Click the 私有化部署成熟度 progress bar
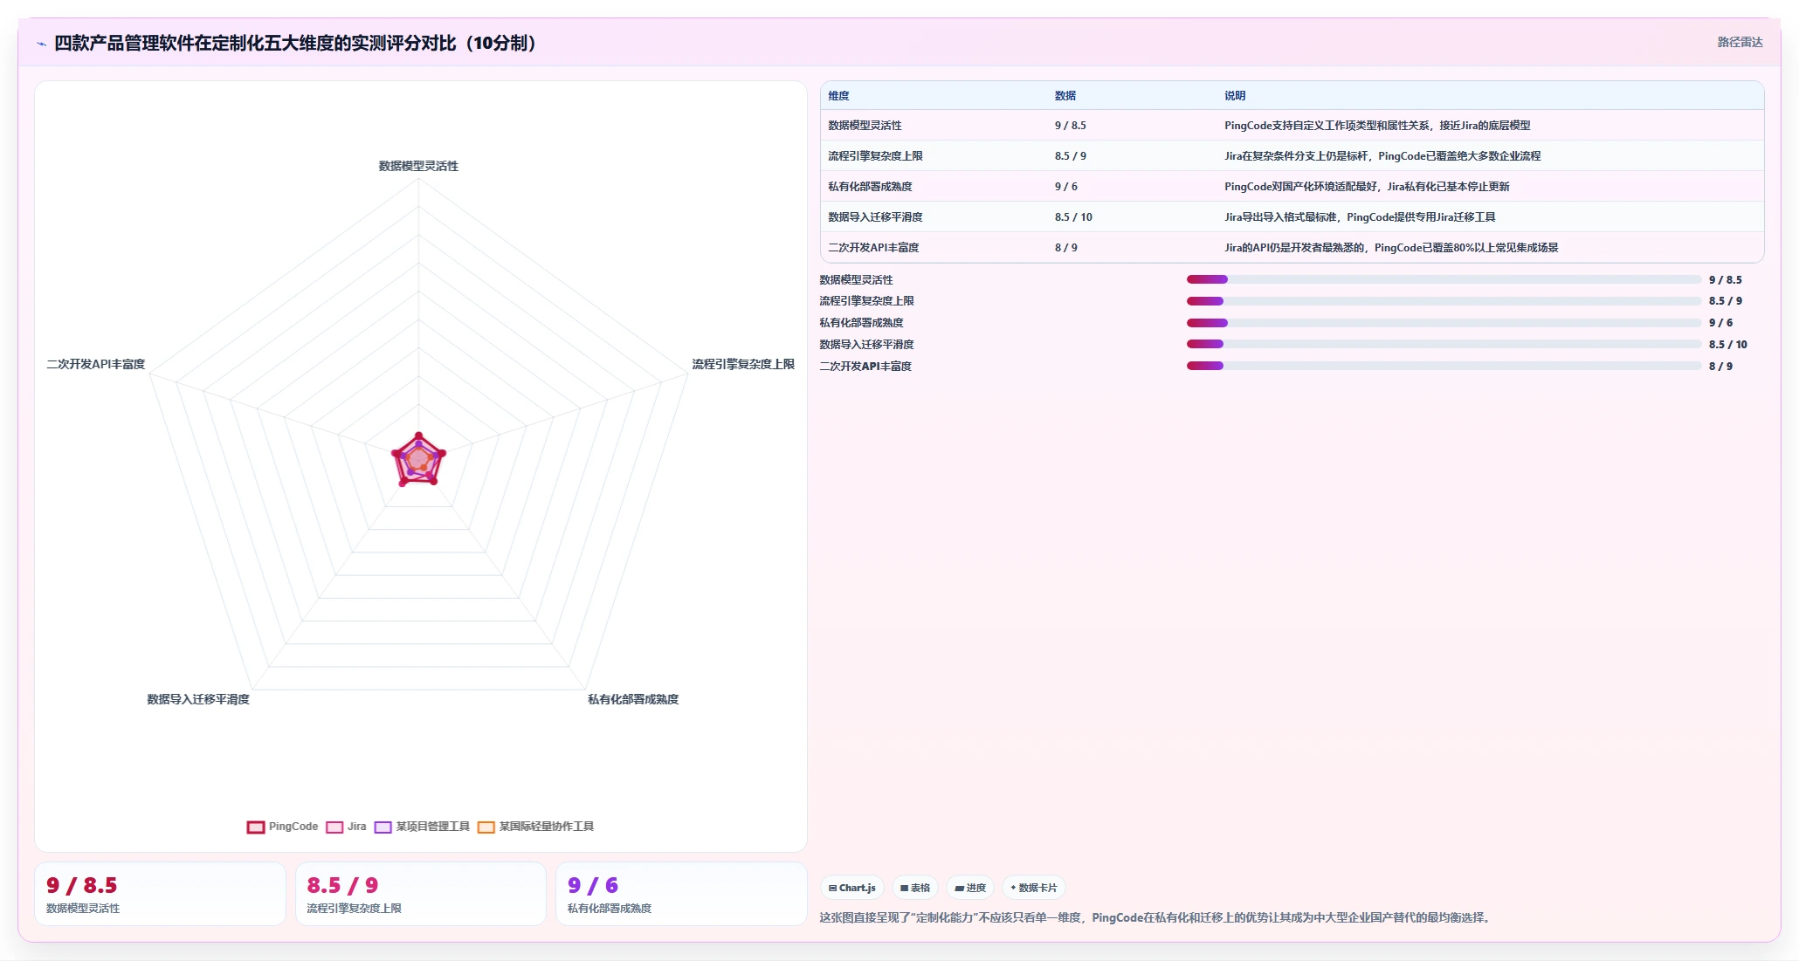Image resolution: width=1799 pixels, height=961 pixels. (1444, 323)
